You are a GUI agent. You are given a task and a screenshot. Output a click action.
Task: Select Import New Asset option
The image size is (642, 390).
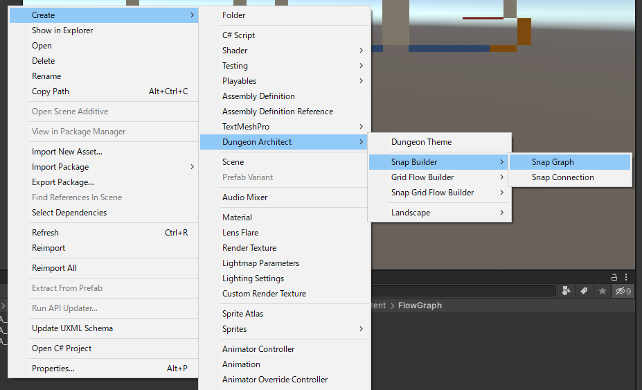coord(104,151)
